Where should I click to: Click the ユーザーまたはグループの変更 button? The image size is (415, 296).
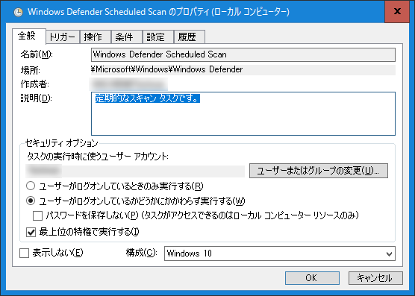(319, 171)
